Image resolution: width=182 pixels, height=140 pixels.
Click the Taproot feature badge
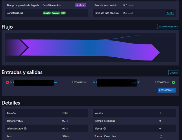point(55,13)
